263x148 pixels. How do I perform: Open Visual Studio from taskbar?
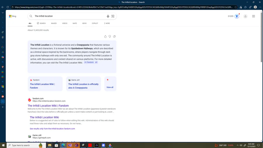(70, 145)
